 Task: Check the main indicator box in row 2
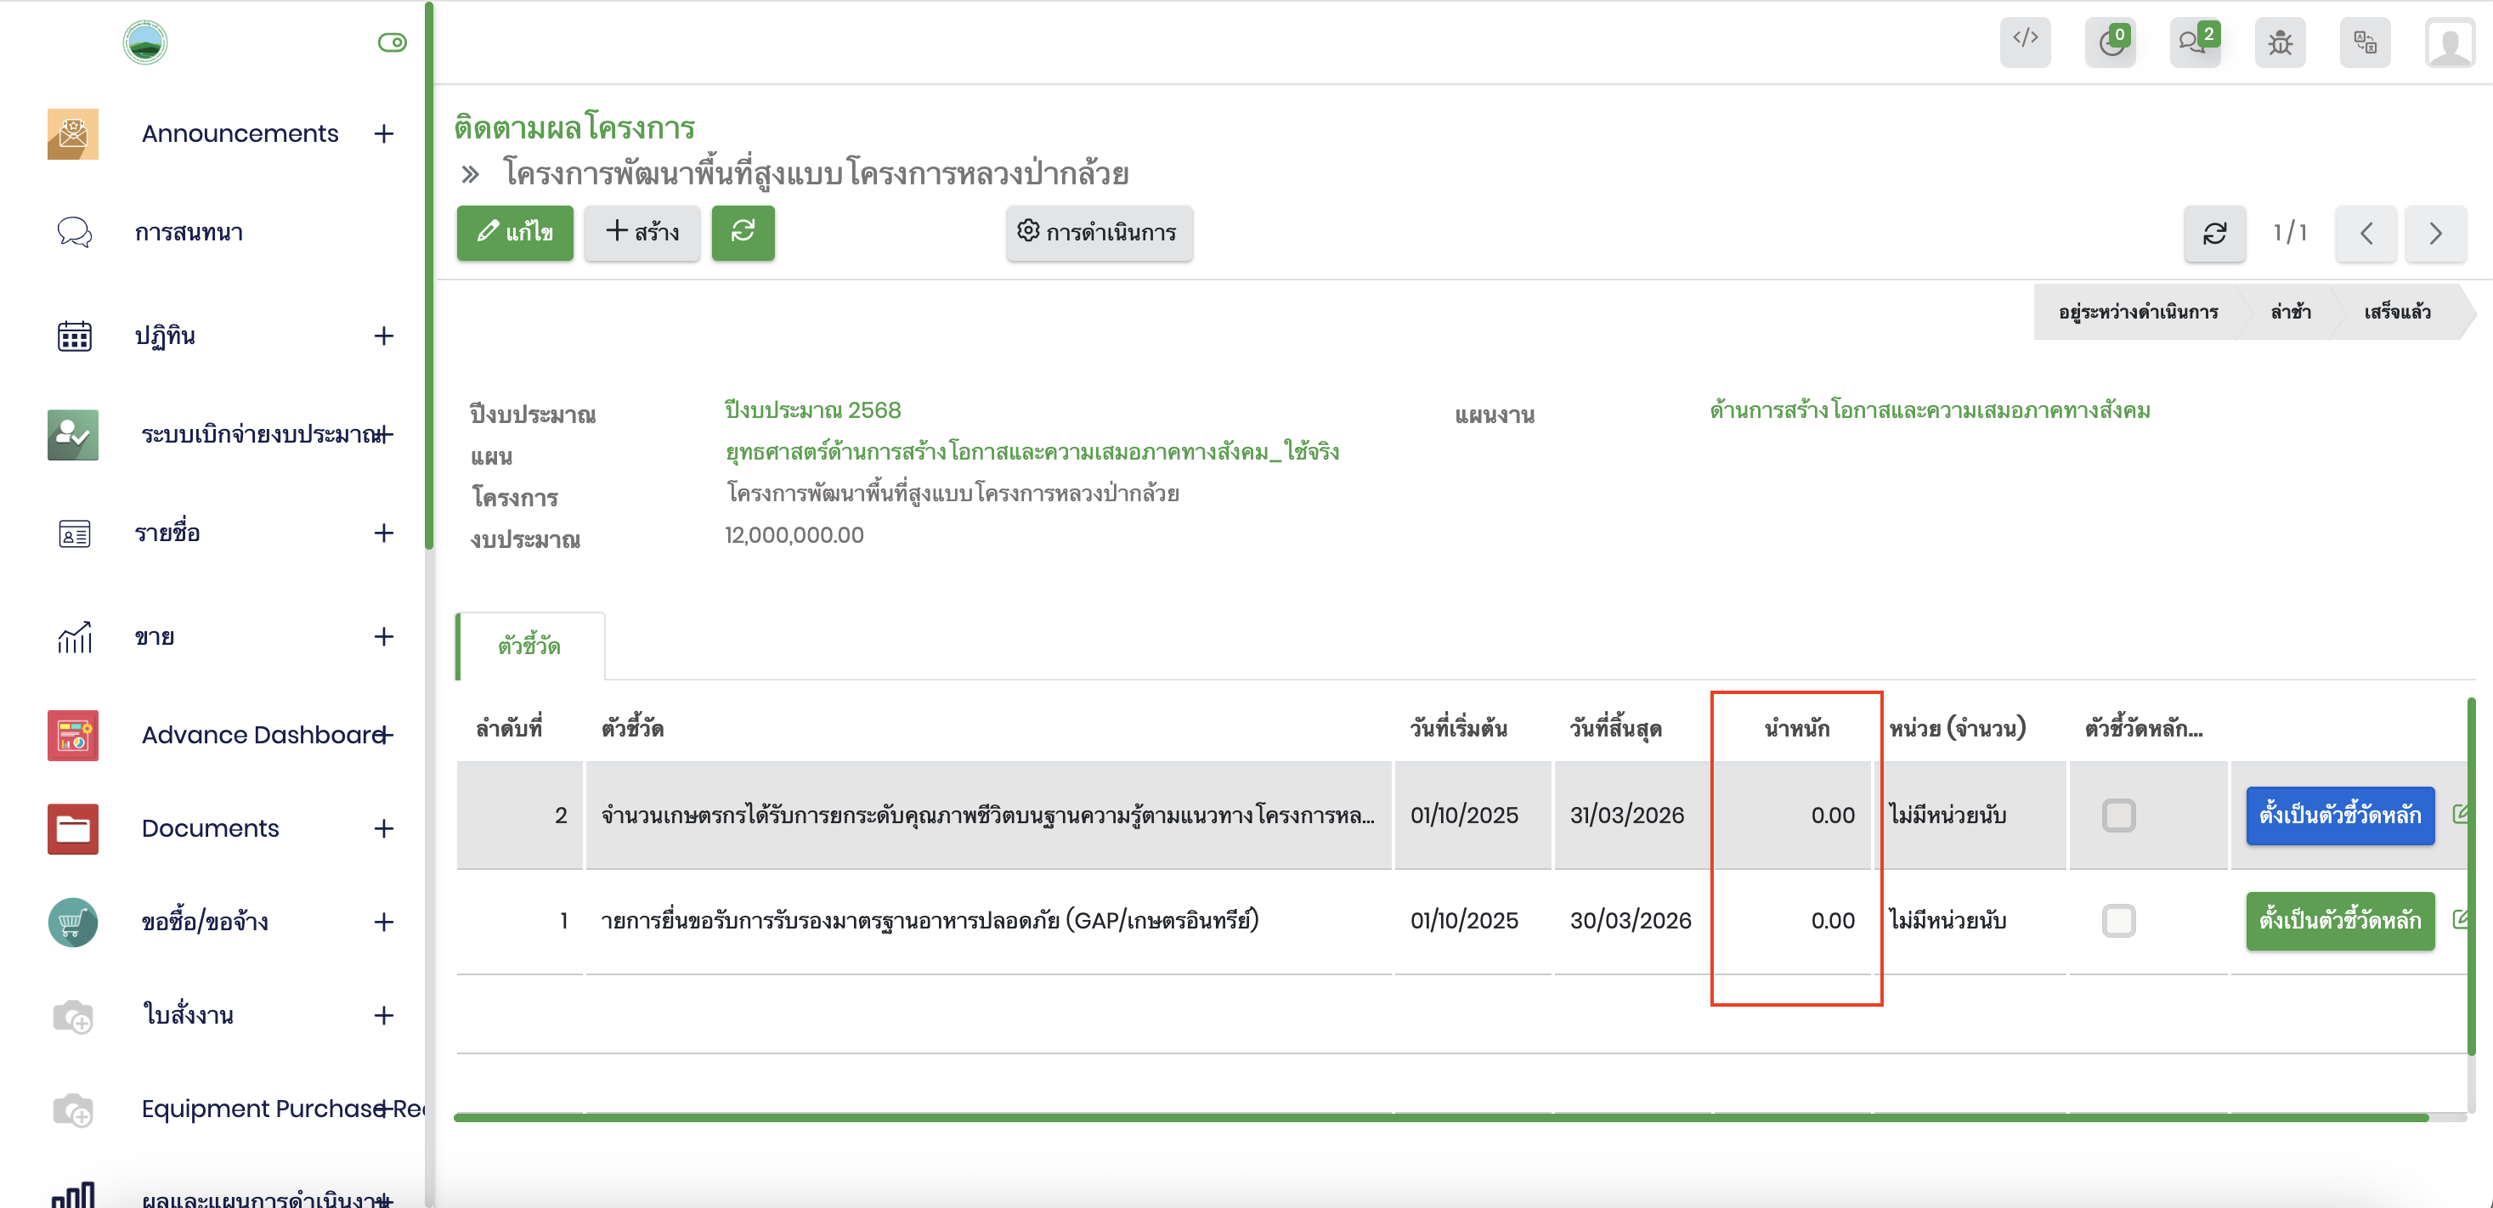2117,815
